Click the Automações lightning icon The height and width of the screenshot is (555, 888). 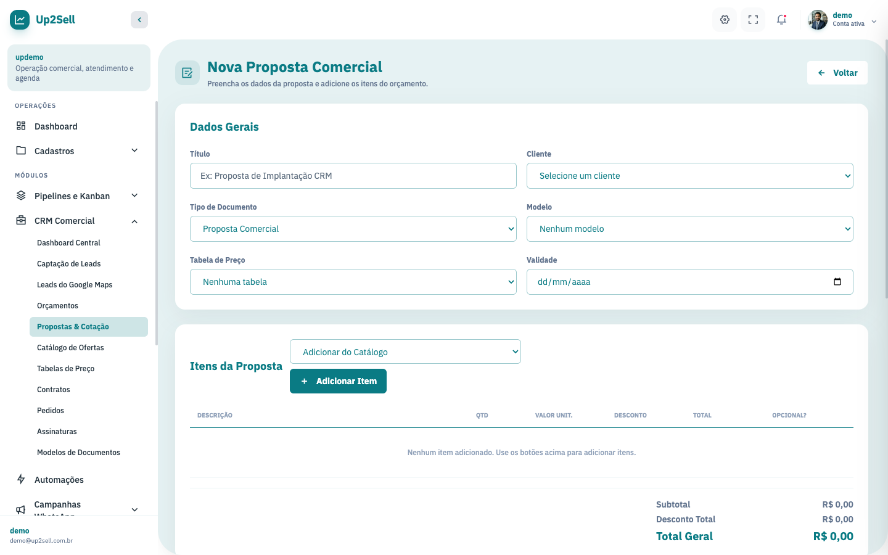[x=21, y=479]
